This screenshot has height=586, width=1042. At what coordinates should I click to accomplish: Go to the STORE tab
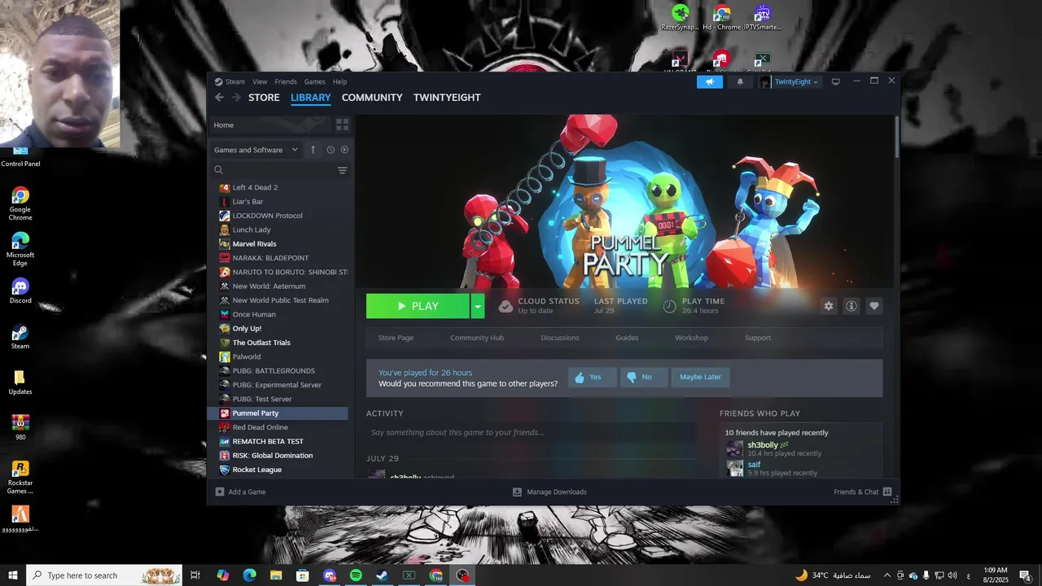(264, 97)
